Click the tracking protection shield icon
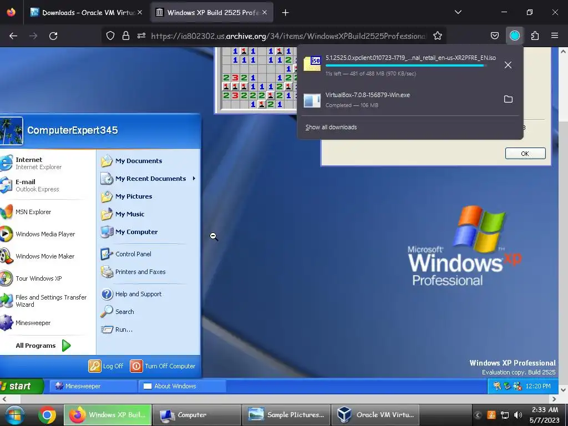 pyautogui.click(x=110, y=35)
